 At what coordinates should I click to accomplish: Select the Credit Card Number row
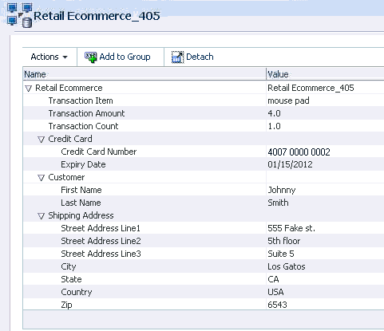point(204,152)
